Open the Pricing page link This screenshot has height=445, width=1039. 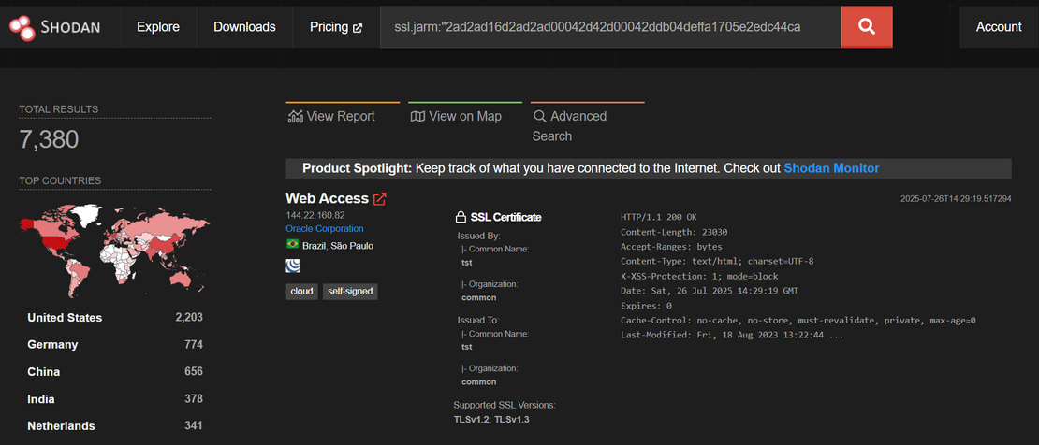click(x=335, y=27)
